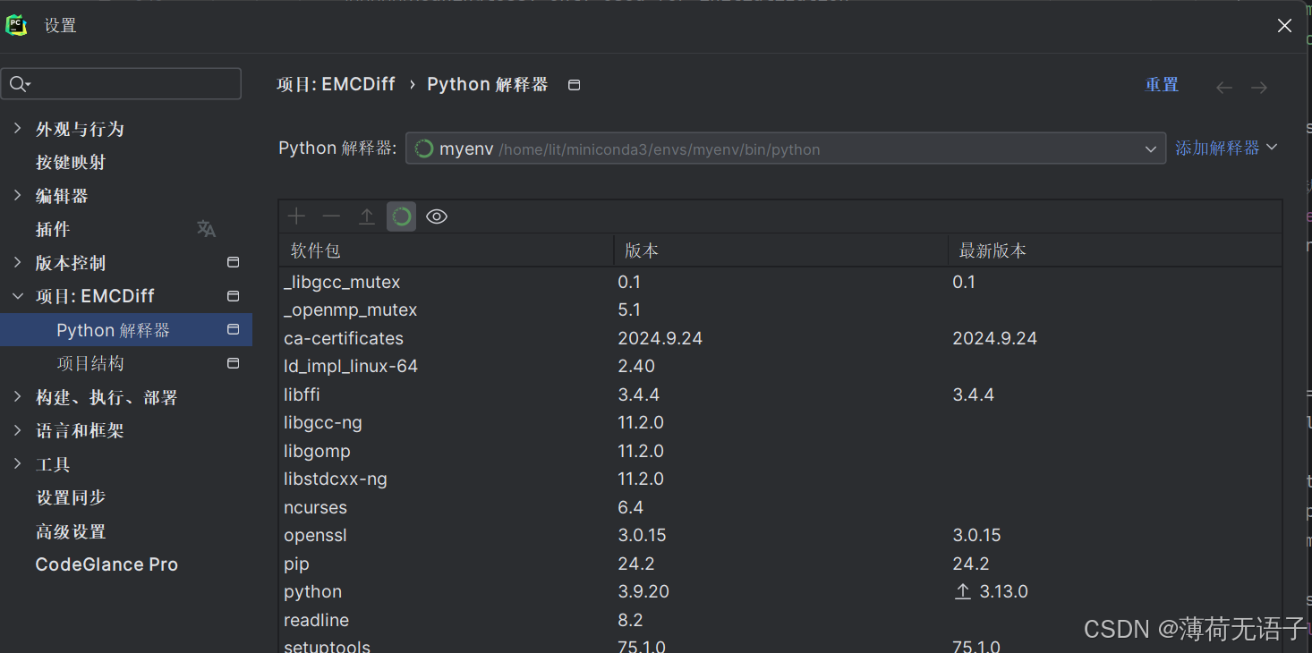Click in the settings search field
Screen dimensions: 1312x653
tap(121, 84)
